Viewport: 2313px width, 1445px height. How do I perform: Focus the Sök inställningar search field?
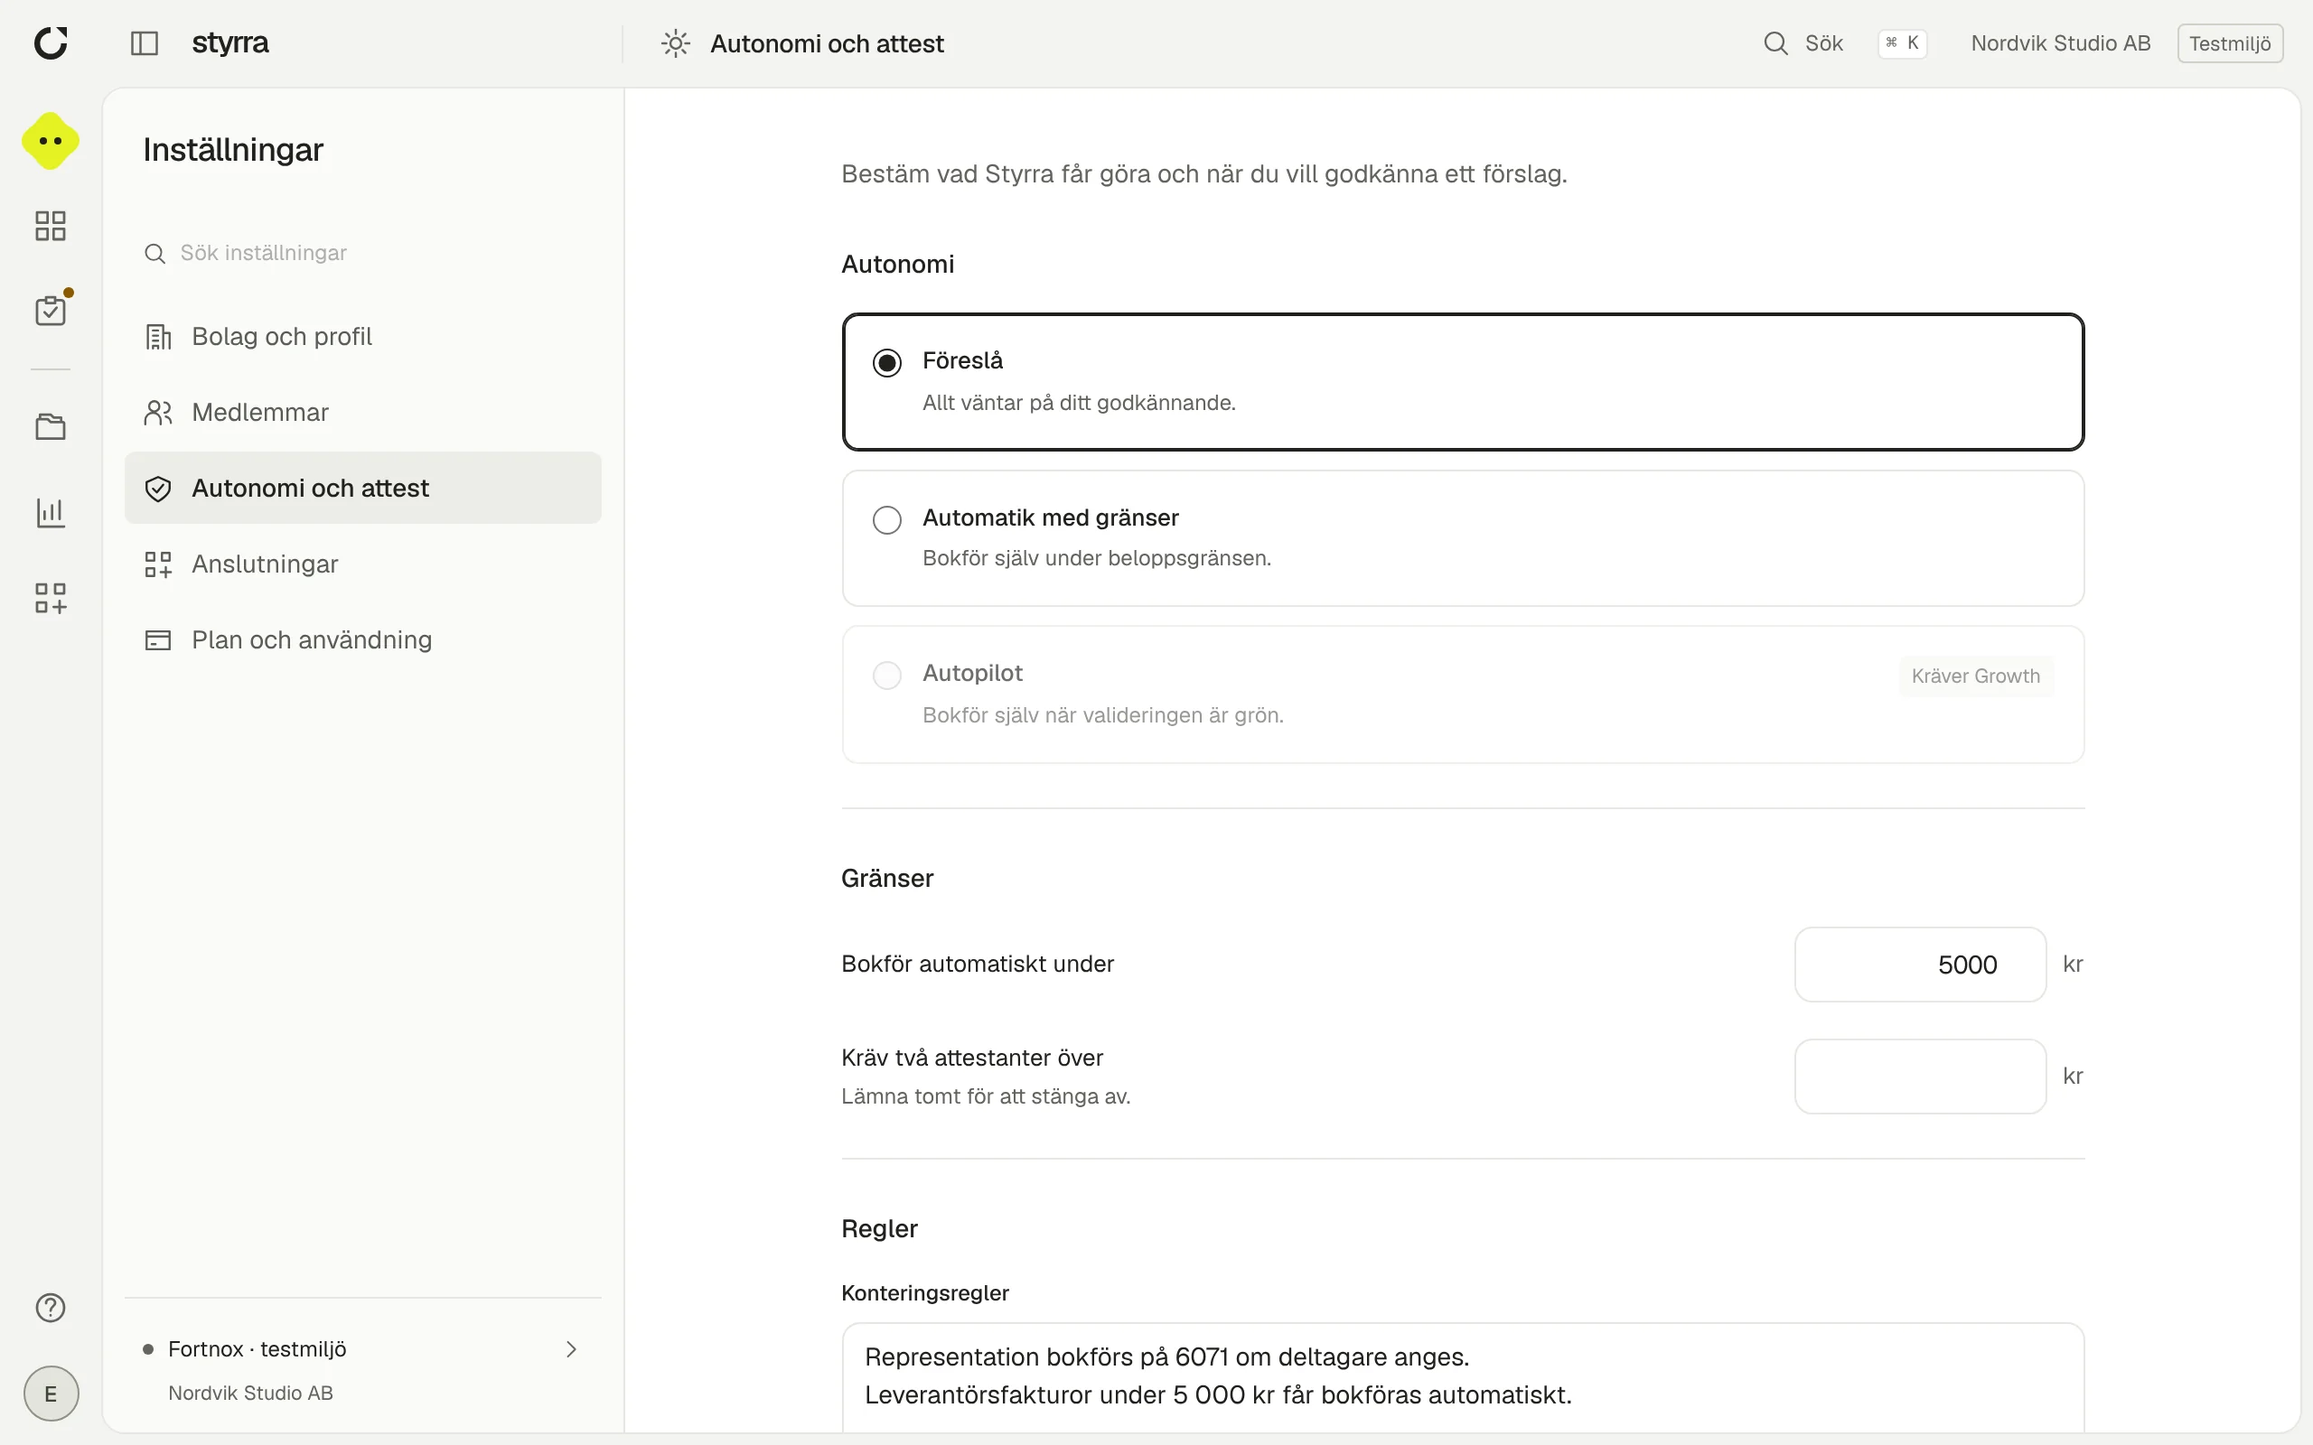[363, 253]
